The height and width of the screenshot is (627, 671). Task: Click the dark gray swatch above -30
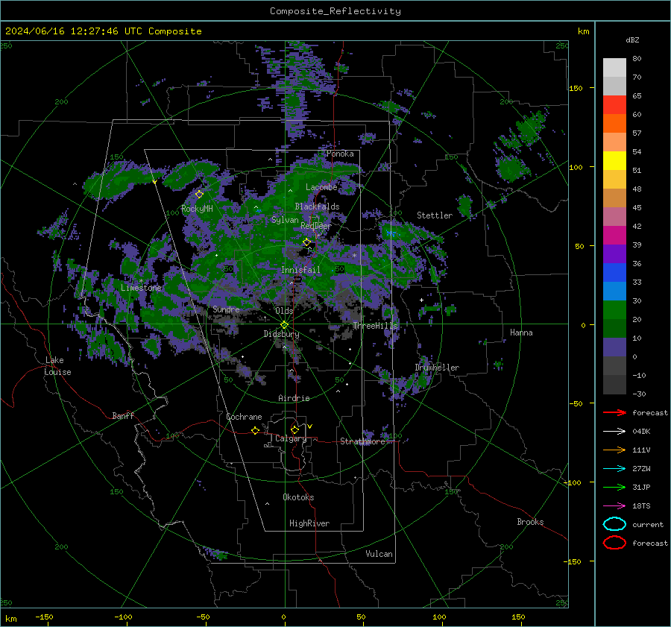point(614,385)
